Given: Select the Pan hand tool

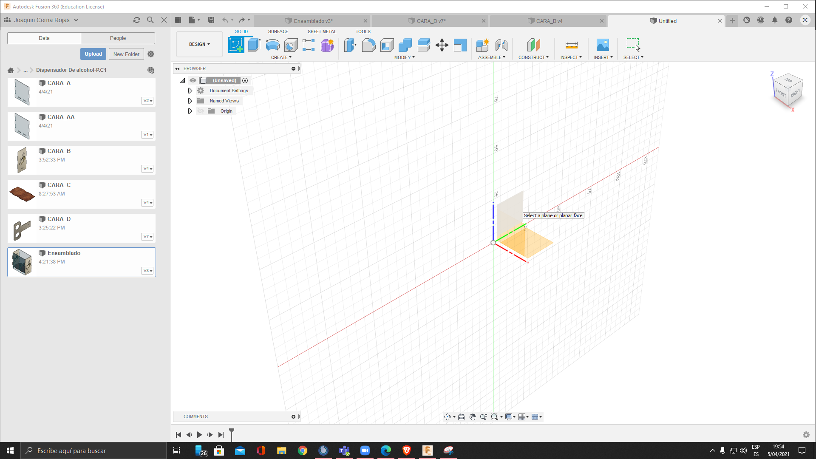Looking at the screenshot, I should click(x=473, y=417).
